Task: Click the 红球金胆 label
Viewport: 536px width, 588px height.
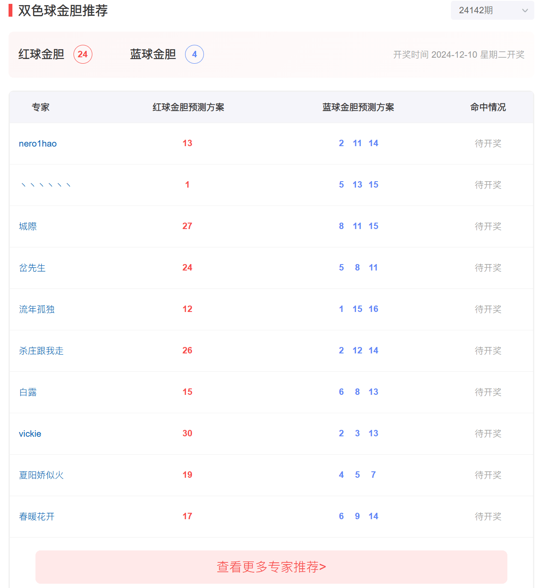Action: (x=41, y=54)
